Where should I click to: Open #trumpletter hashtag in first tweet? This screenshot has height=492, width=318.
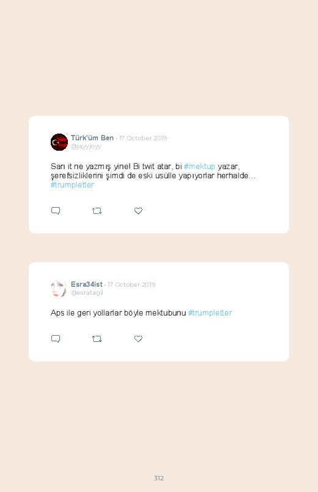click(x=72, y=185)
